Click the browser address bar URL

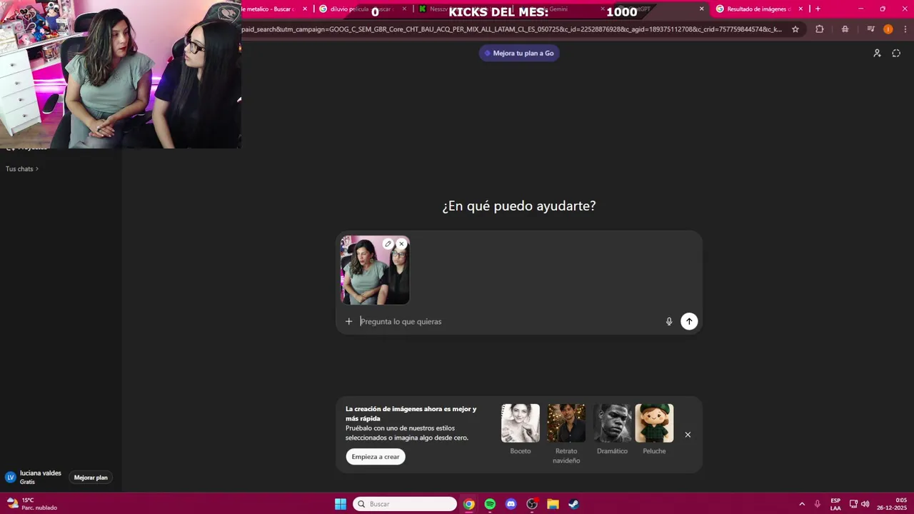tap(511, 29)
